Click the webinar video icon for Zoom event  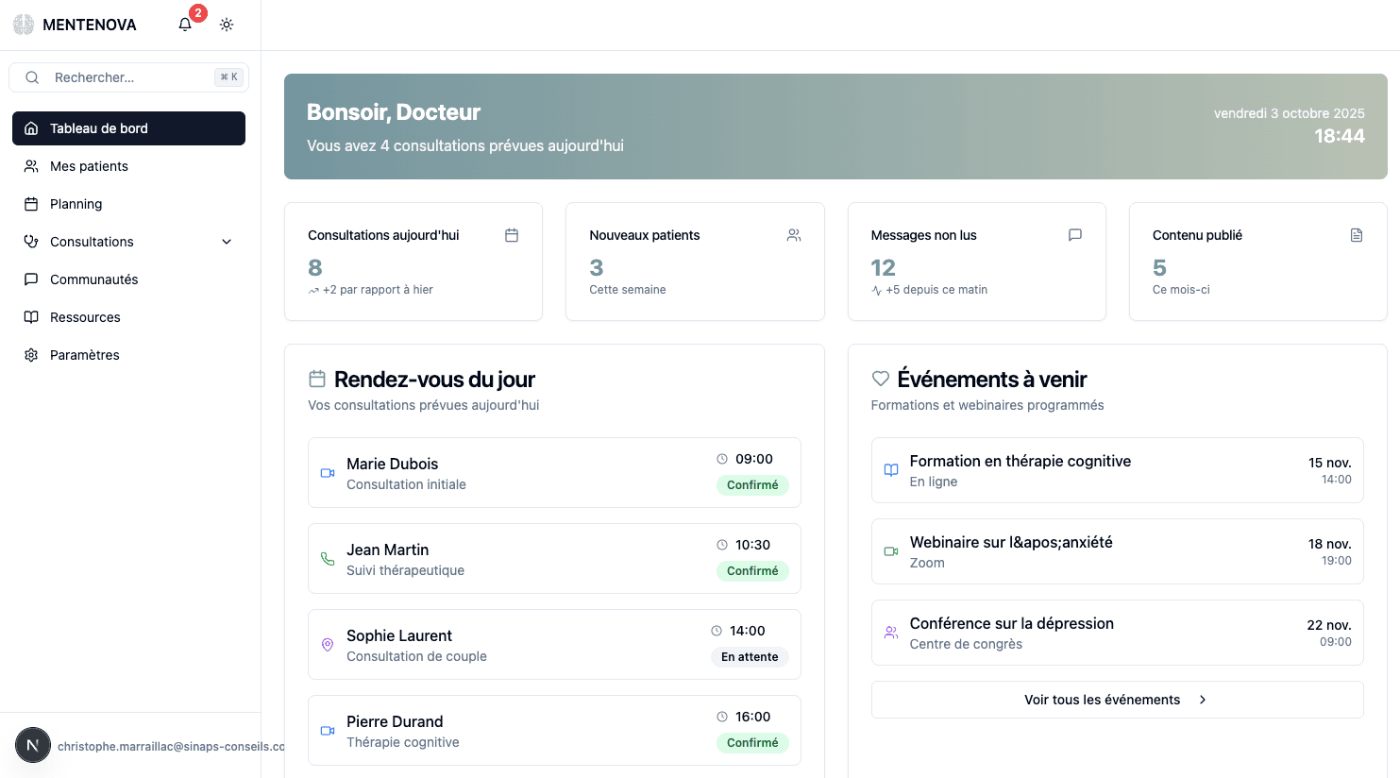889,551
